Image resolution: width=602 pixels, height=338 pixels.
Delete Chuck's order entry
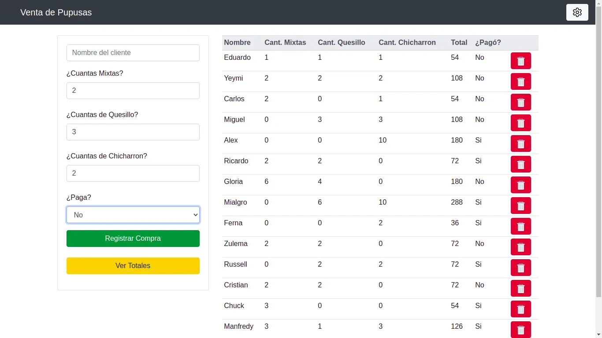pos(520,309)
